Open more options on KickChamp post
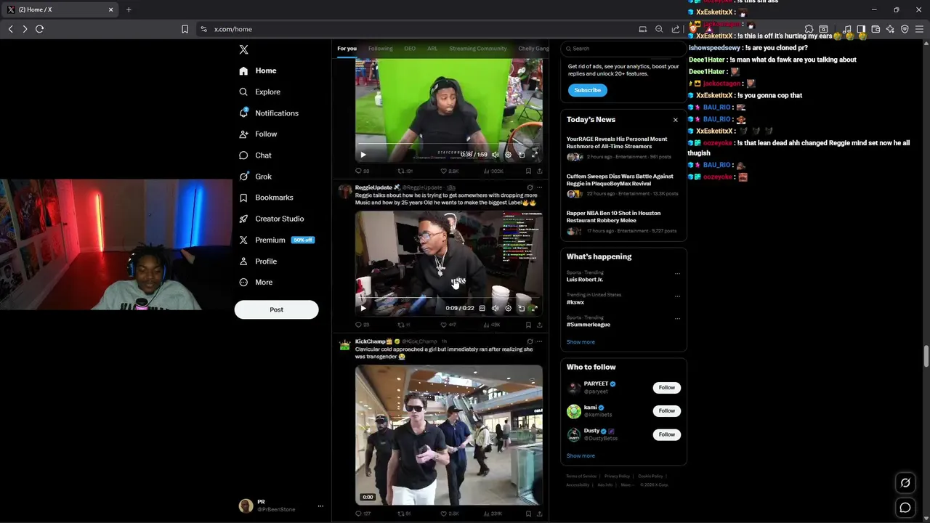 click(539, 341)
